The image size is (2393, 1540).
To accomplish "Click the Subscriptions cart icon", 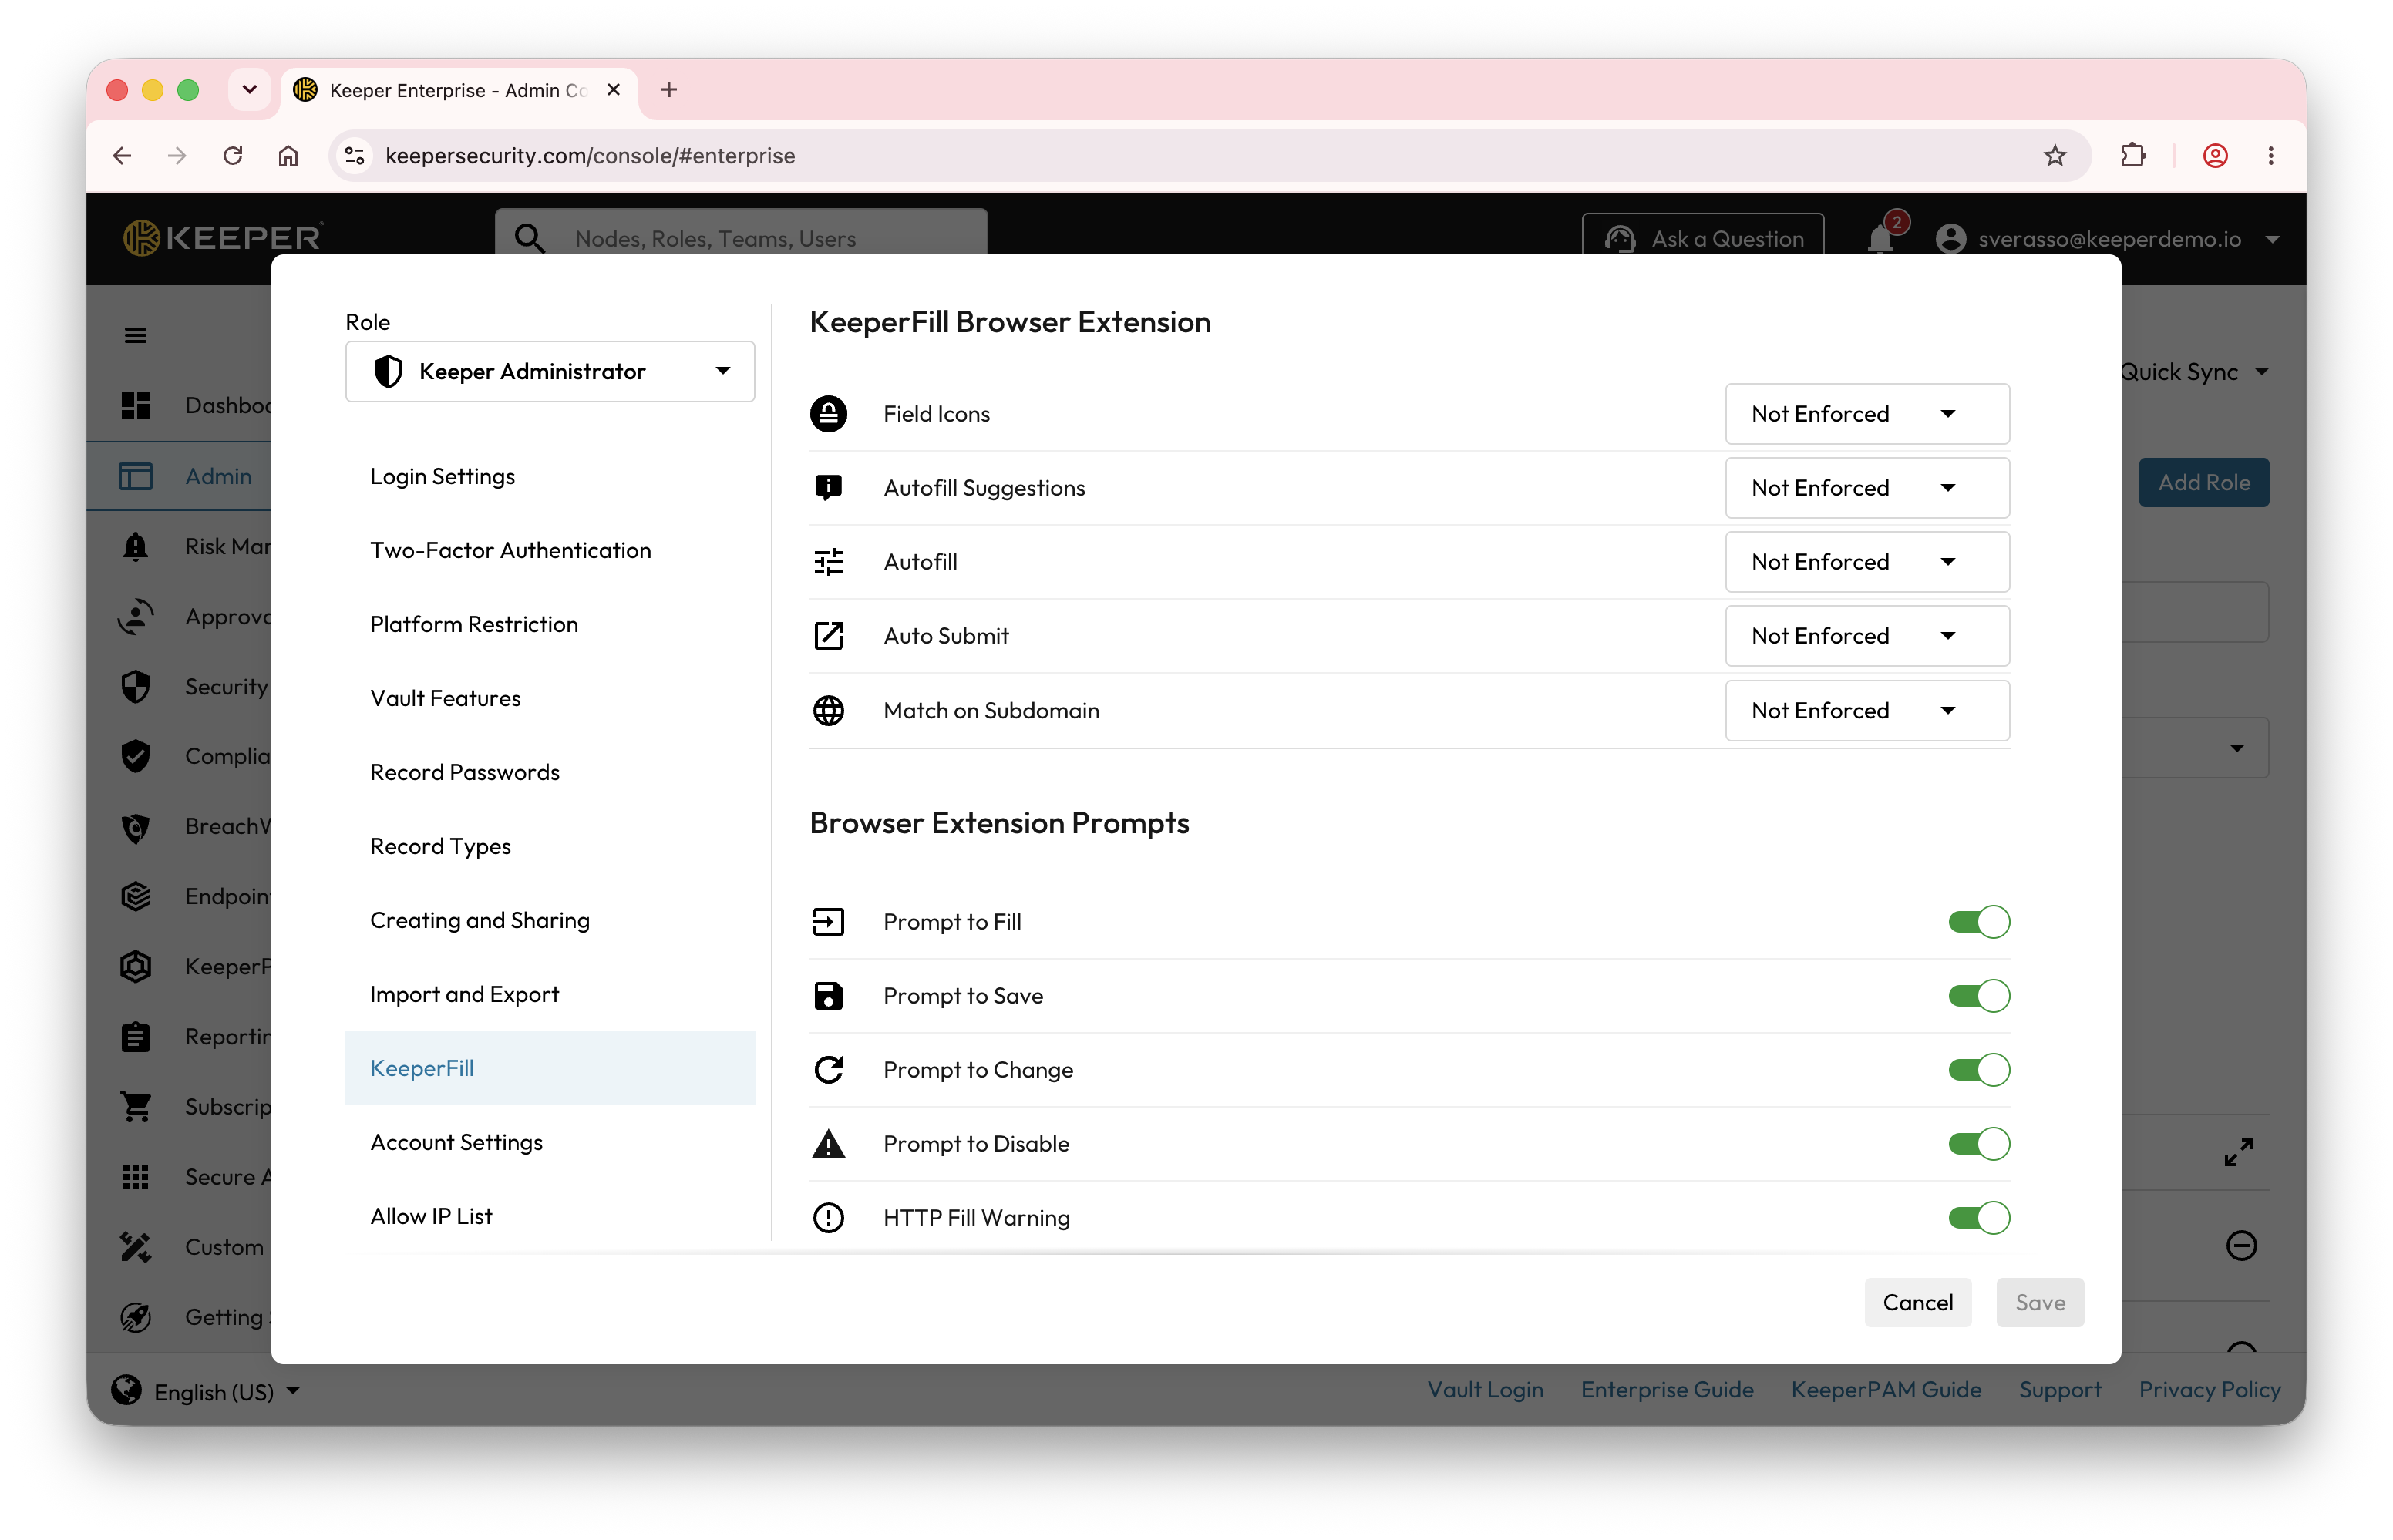I will pyautogui.click(x=136, y=1106).
